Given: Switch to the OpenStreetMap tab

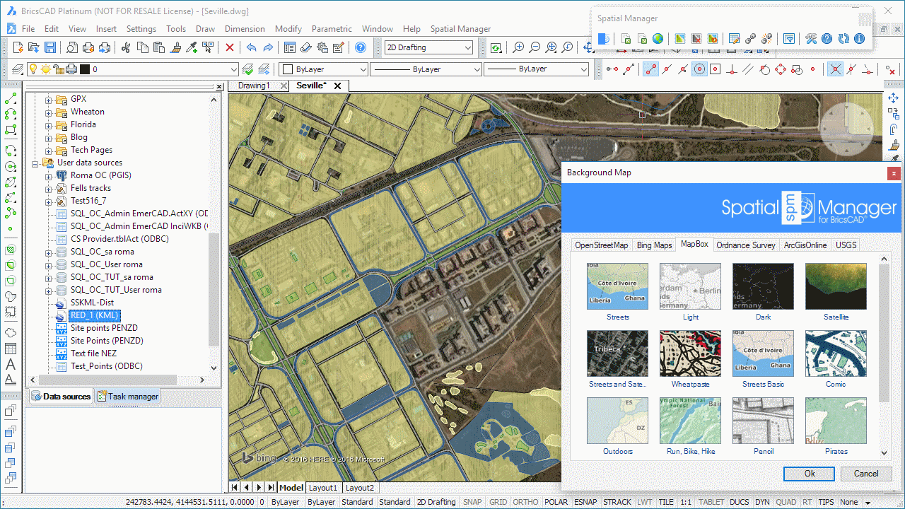Looking at the screenshot, I should coord(601,245).
